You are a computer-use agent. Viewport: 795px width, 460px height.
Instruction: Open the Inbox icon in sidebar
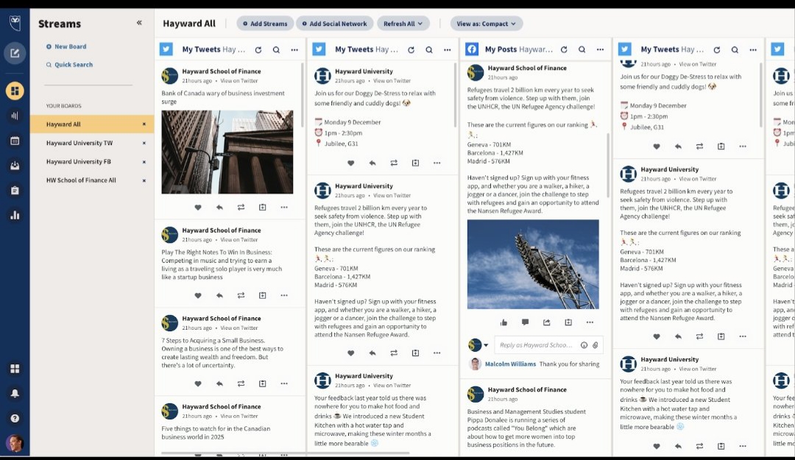point(15,166)
